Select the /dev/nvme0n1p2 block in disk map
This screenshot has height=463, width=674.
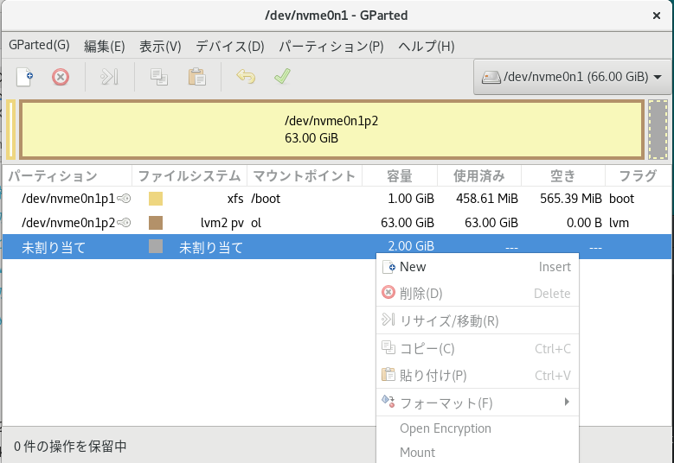point(331,130)
